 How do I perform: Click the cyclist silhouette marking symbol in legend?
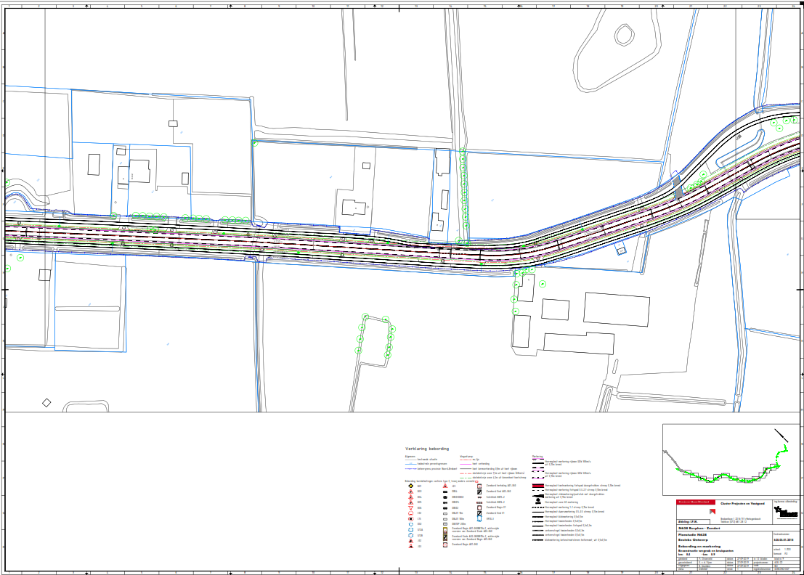(537, 501)
